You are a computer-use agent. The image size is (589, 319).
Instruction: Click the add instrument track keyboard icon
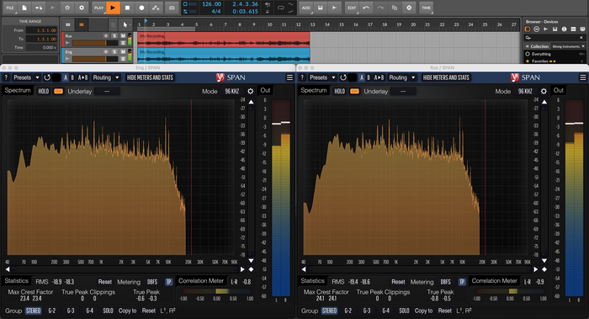point(321,8)
